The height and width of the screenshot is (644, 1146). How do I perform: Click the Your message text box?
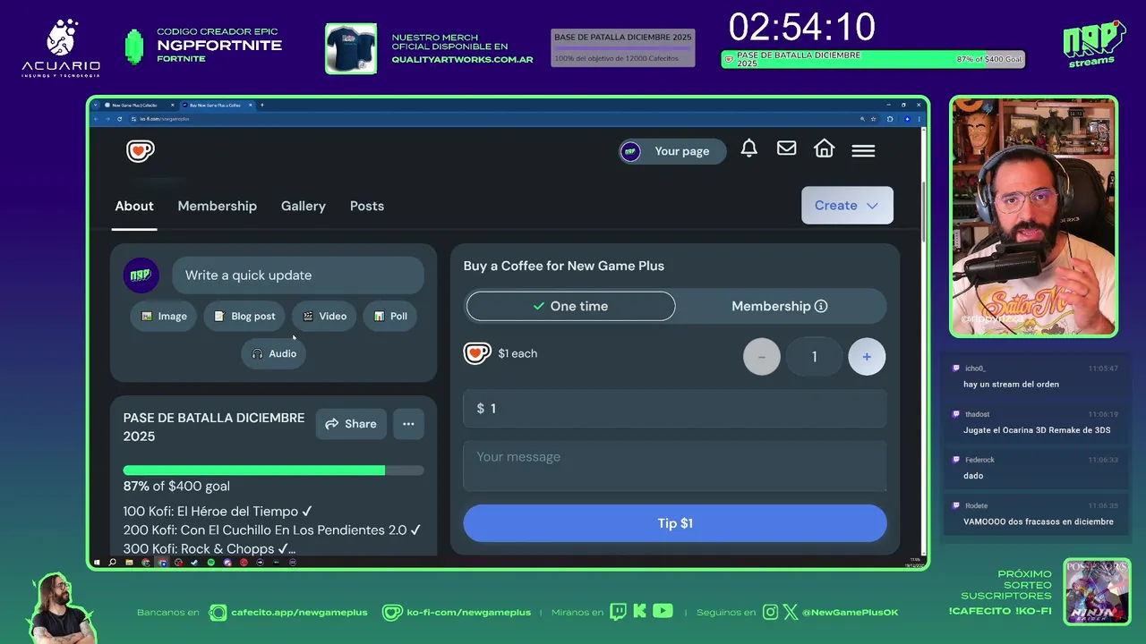point(675,465)
